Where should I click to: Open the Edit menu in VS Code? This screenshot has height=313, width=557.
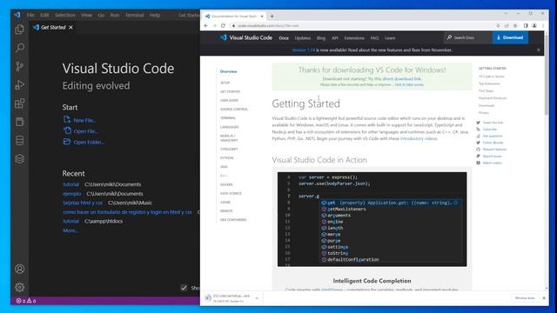coord(44,16)
